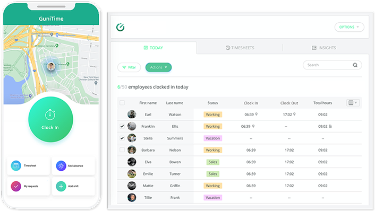Open the column chooser dropdown
Viewport: 375px width, 211px height.
pos(353,103)
